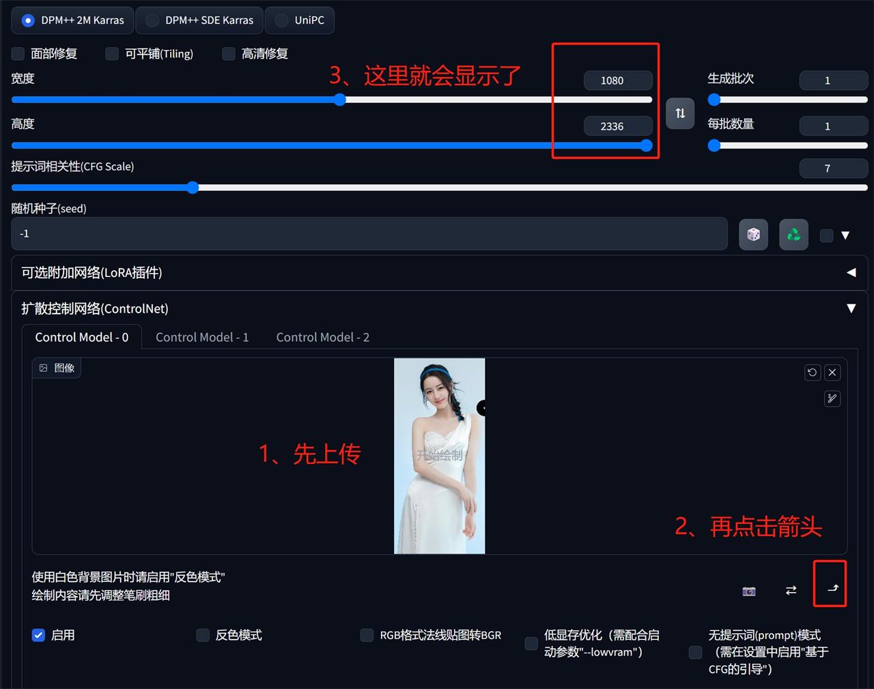Randomize seed with the dice icon
Viewport: 874px width, 689px height.
tap(754, 235)
